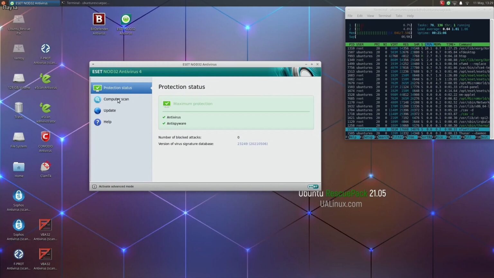Sort htop by the MEM% column header

point(437,44)
